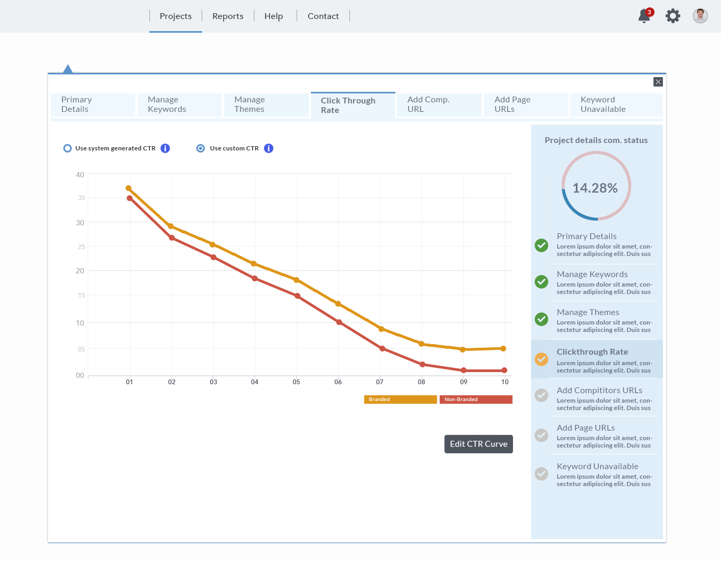Open the user profile avatar
This screenshot has height=561, width=721.
point(700,16)
